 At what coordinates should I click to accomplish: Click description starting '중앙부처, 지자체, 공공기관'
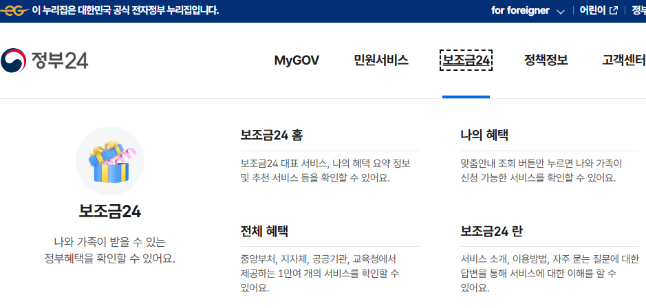coord(320,274)
